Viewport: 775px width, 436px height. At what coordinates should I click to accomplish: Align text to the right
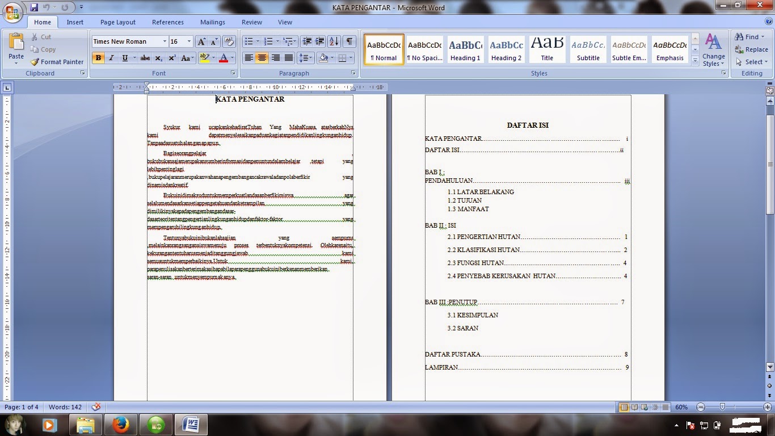[x=275, y=58]
